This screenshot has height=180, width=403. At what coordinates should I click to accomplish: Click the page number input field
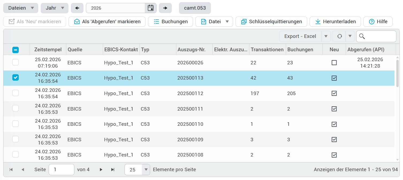(61, 170)
